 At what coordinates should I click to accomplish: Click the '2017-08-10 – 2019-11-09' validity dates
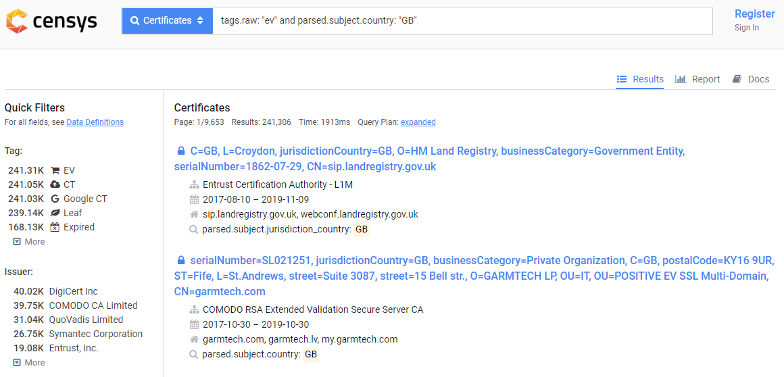[x=256, y=199]
